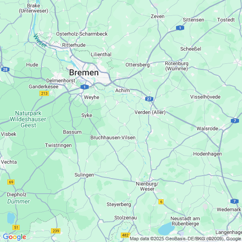Click the yellow 239 road shield
The height and width of the screenshot is (242, 242).
tap(56, 231)
